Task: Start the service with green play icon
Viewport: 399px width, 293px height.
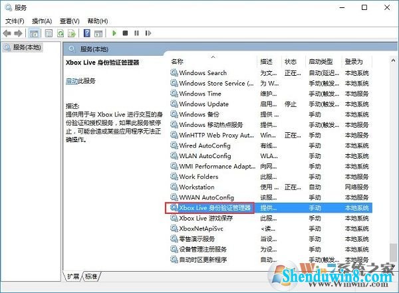Action: [114, 33]
